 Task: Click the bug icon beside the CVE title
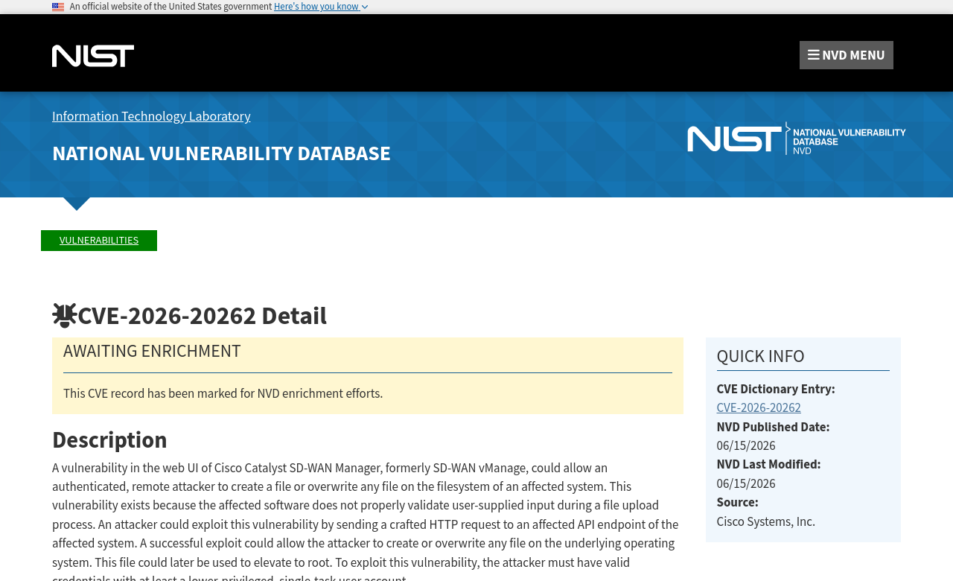click(65, 316)
